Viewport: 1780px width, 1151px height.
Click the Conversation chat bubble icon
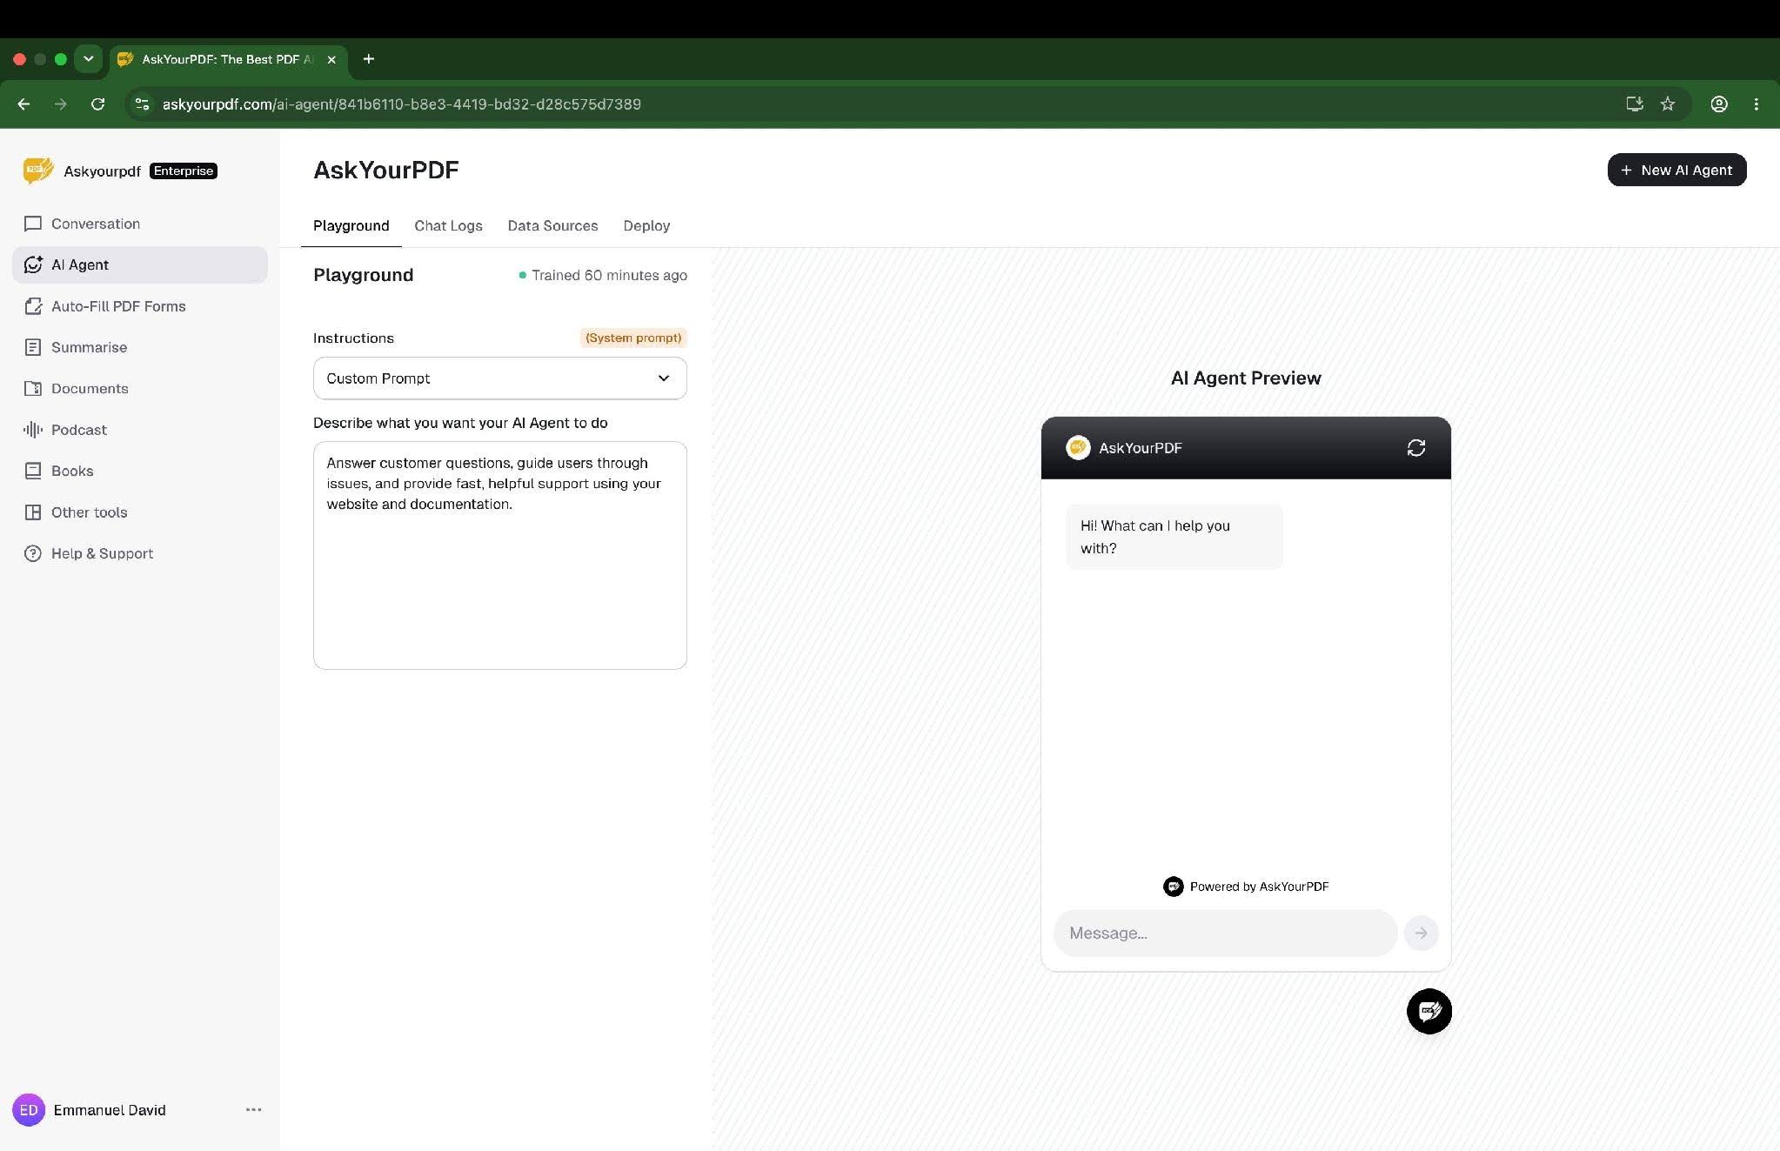coord(33,224)
